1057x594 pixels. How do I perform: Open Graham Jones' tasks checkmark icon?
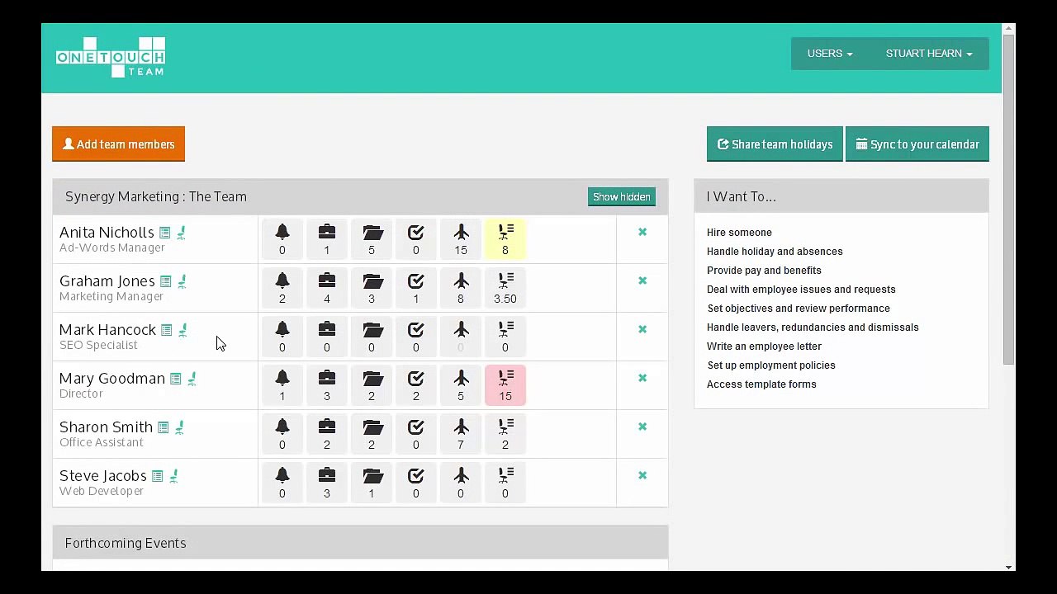pos(416,288)
